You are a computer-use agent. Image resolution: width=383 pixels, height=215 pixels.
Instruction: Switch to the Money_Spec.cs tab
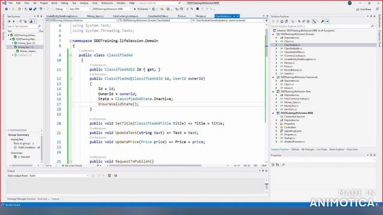coord(95,16)
